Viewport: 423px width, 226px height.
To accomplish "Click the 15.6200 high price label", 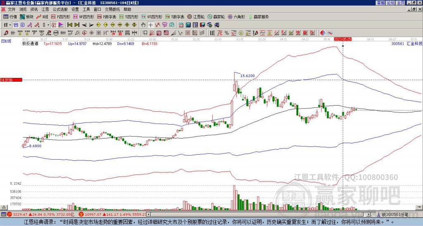I will [247, 76].
